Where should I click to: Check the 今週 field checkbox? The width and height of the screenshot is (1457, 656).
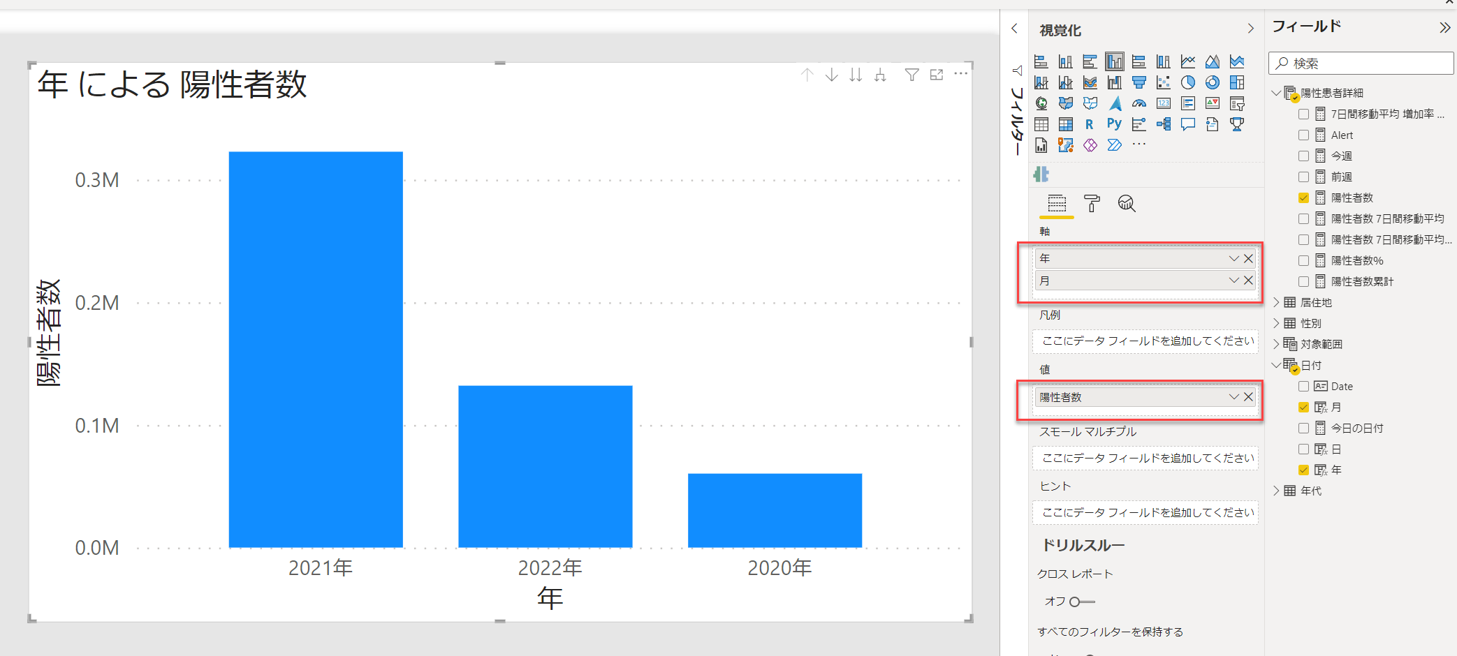pyautogui.click(x=1303, y=156)
